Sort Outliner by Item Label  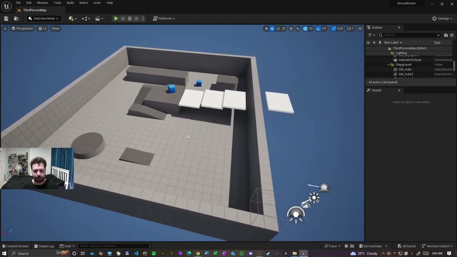tap(392, 42)
